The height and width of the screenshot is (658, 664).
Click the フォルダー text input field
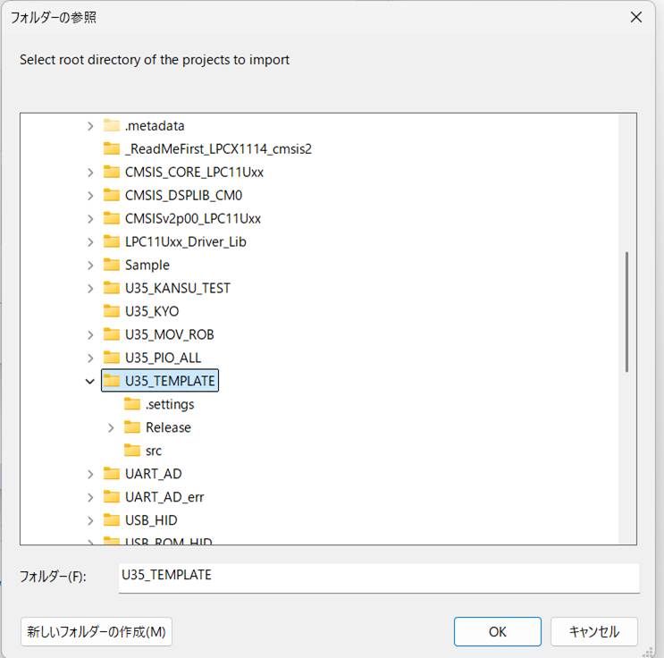(379, 576)
